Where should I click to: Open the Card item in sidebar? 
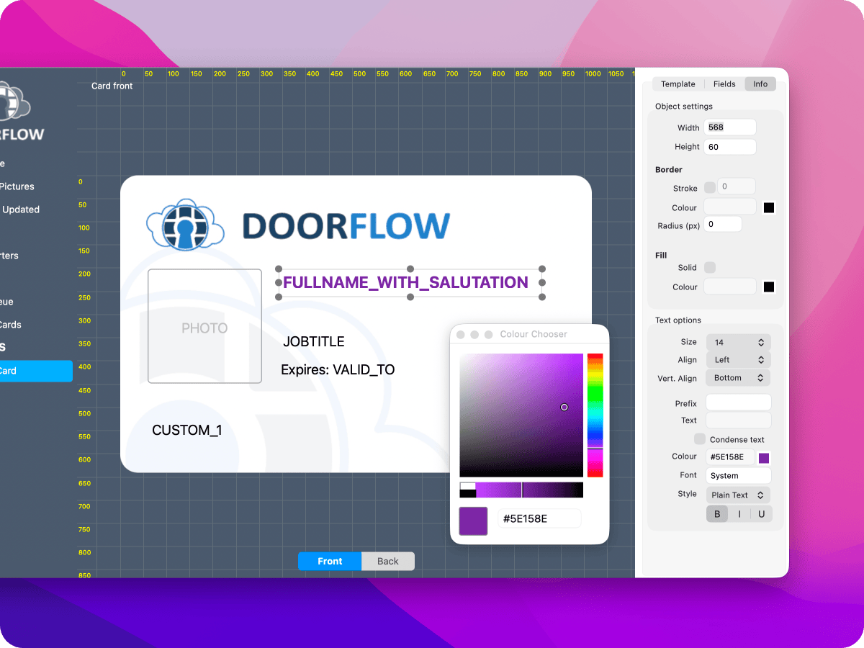tap(36, 371)
